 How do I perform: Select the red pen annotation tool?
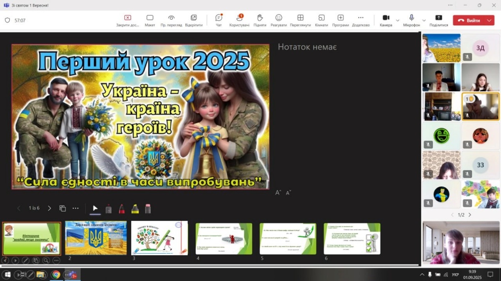pyautogui.click(x=121, y=209)
